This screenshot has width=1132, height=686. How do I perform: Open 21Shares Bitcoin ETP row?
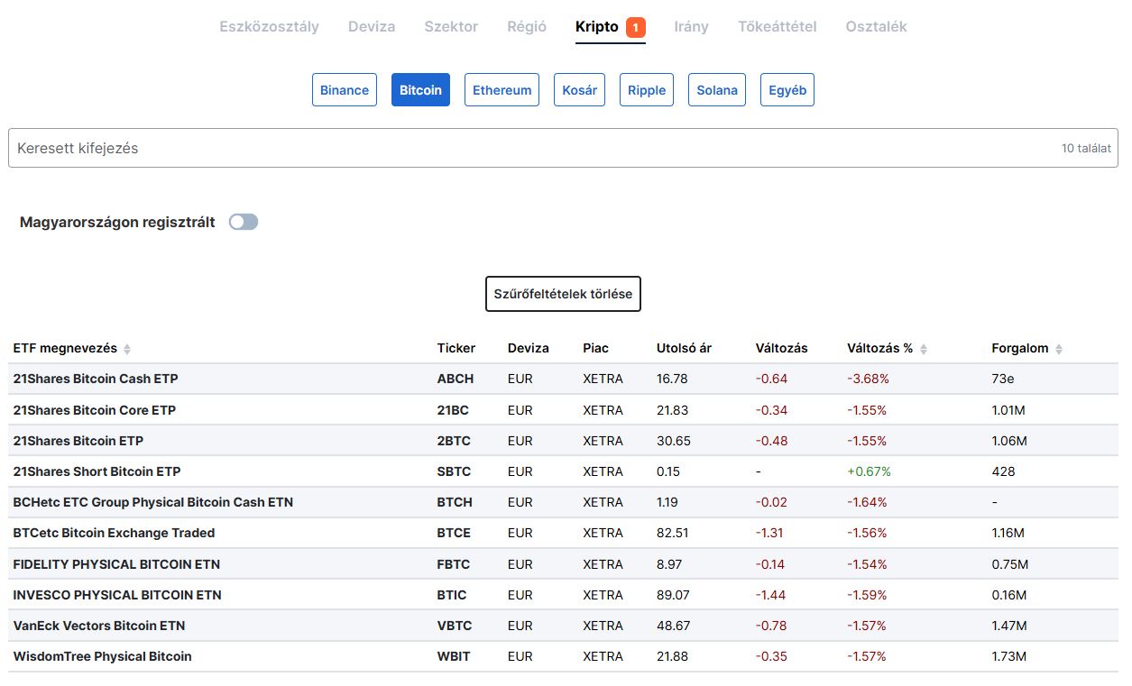point(563,441)
